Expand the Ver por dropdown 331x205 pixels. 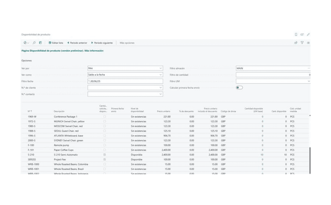click(161, 68)
